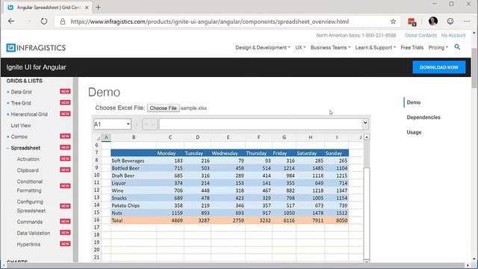Jump to Demo section
Screen dimensions: 478x269
(414, 102)
